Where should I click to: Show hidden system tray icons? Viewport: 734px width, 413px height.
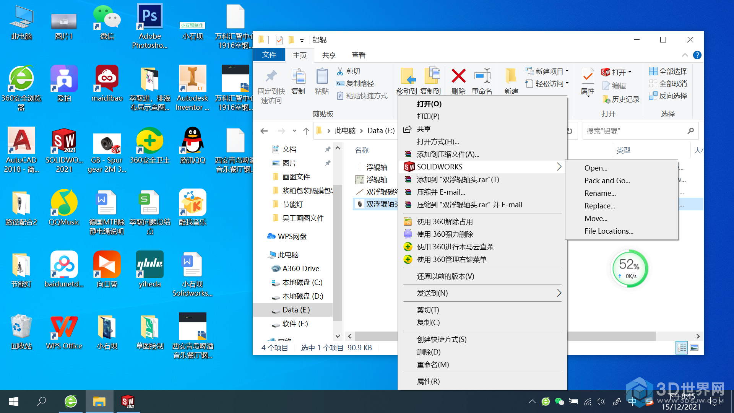pos(532,402)
